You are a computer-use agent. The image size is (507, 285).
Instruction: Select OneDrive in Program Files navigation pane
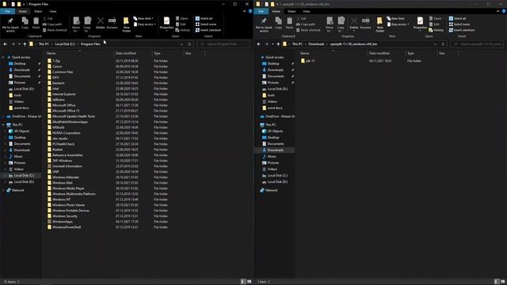pos(24,116)
